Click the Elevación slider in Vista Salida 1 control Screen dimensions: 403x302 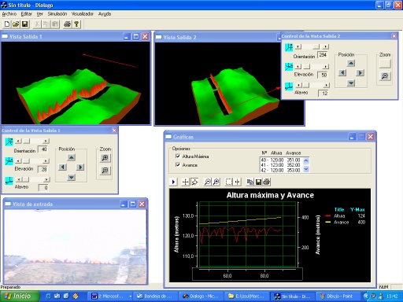click(x=31, y=160)
